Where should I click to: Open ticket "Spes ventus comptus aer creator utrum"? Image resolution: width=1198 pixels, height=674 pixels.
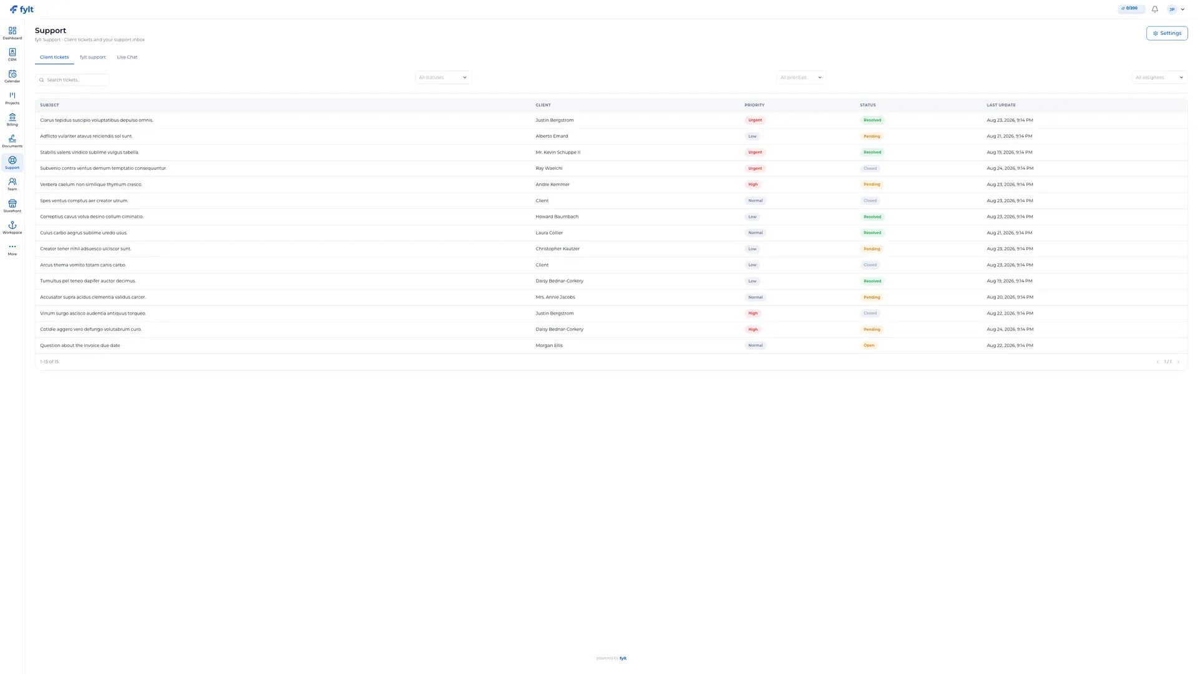tap(84, 201)
